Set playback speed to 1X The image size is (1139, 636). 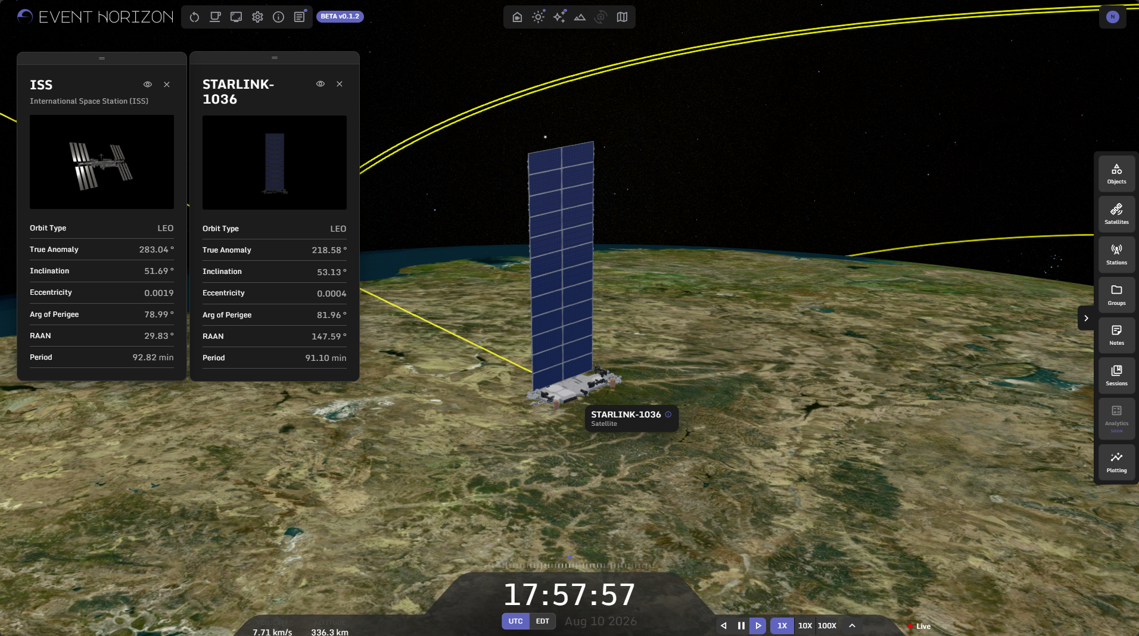pos(782,626)
